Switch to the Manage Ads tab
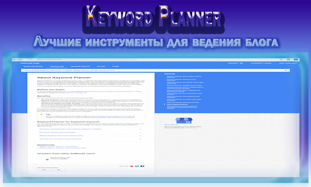This screenshot has width=311, height=187. (57, 66)
